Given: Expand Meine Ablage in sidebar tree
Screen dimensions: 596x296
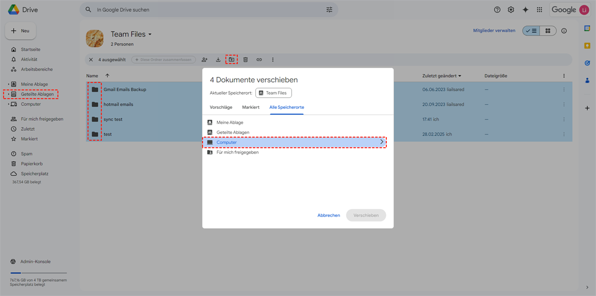Looking at the screenshot, I should [x=8, y=84].
